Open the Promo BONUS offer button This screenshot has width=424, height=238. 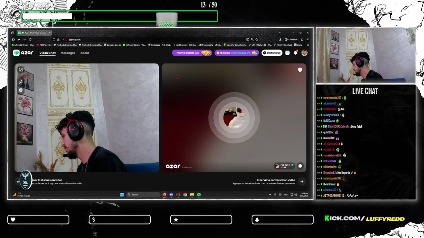(x=192, y=53)
